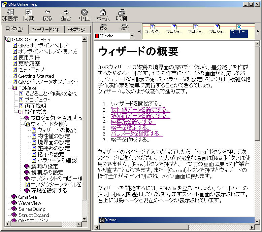Print the page with the 印刷 icon

[122, 15]
